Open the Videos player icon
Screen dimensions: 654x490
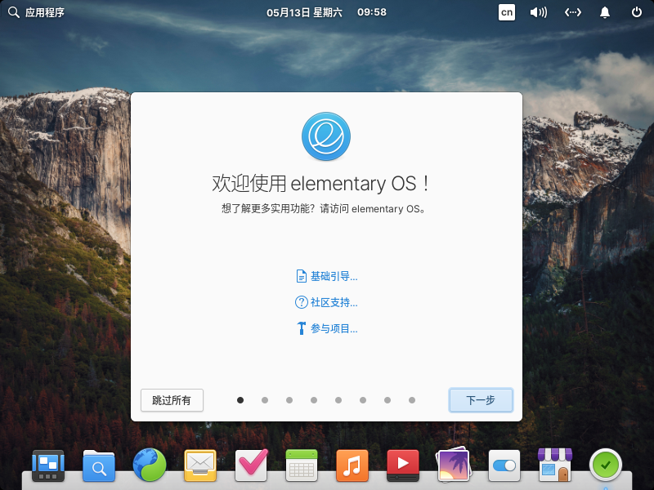403,465
